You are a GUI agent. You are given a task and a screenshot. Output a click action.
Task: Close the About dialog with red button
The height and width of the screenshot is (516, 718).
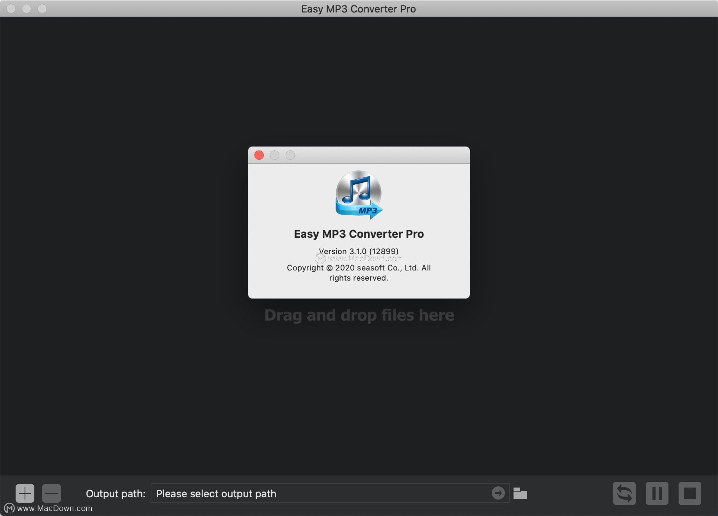(259, 155)
